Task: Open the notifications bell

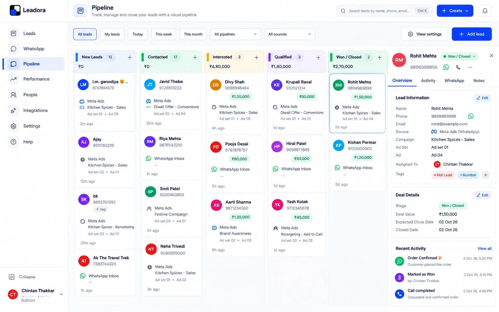Action: (485, 11)
